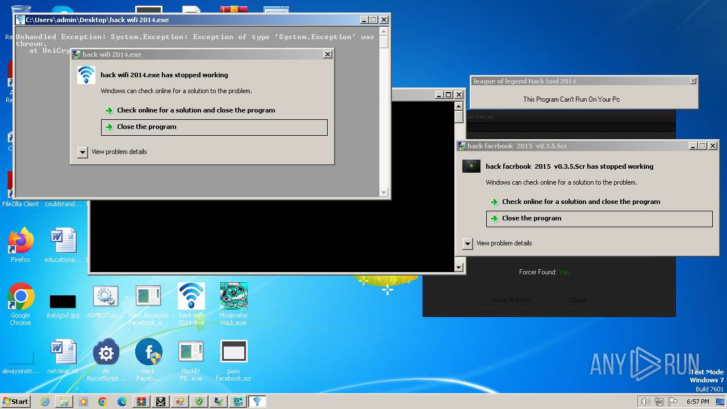Select the couldstand... desktop file
Image resolution: width=727 pixels, height=409 pixels.
point(63,204)
